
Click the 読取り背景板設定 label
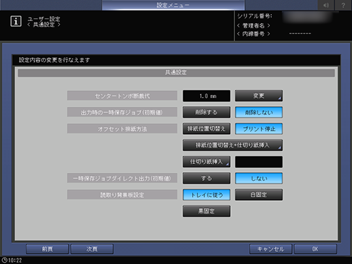(x=122, y=195)
